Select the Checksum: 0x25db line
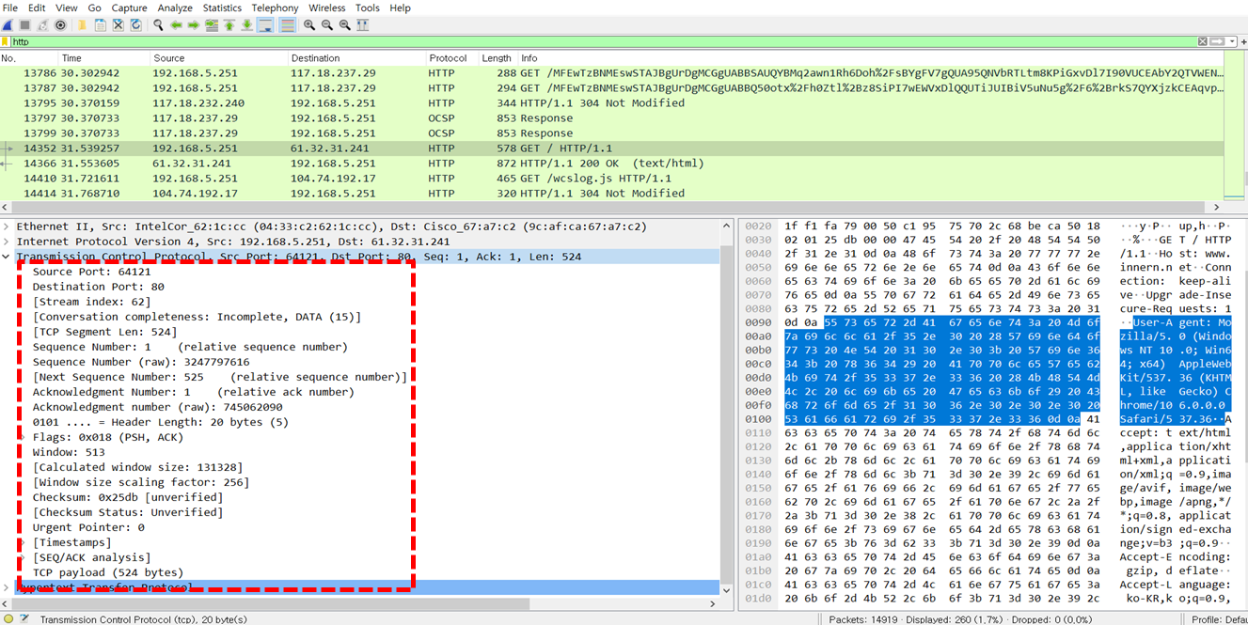1248x625 pixels. point(127,497)
